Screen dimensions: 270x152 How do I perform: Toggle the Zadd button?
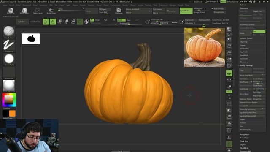point(121,20)
